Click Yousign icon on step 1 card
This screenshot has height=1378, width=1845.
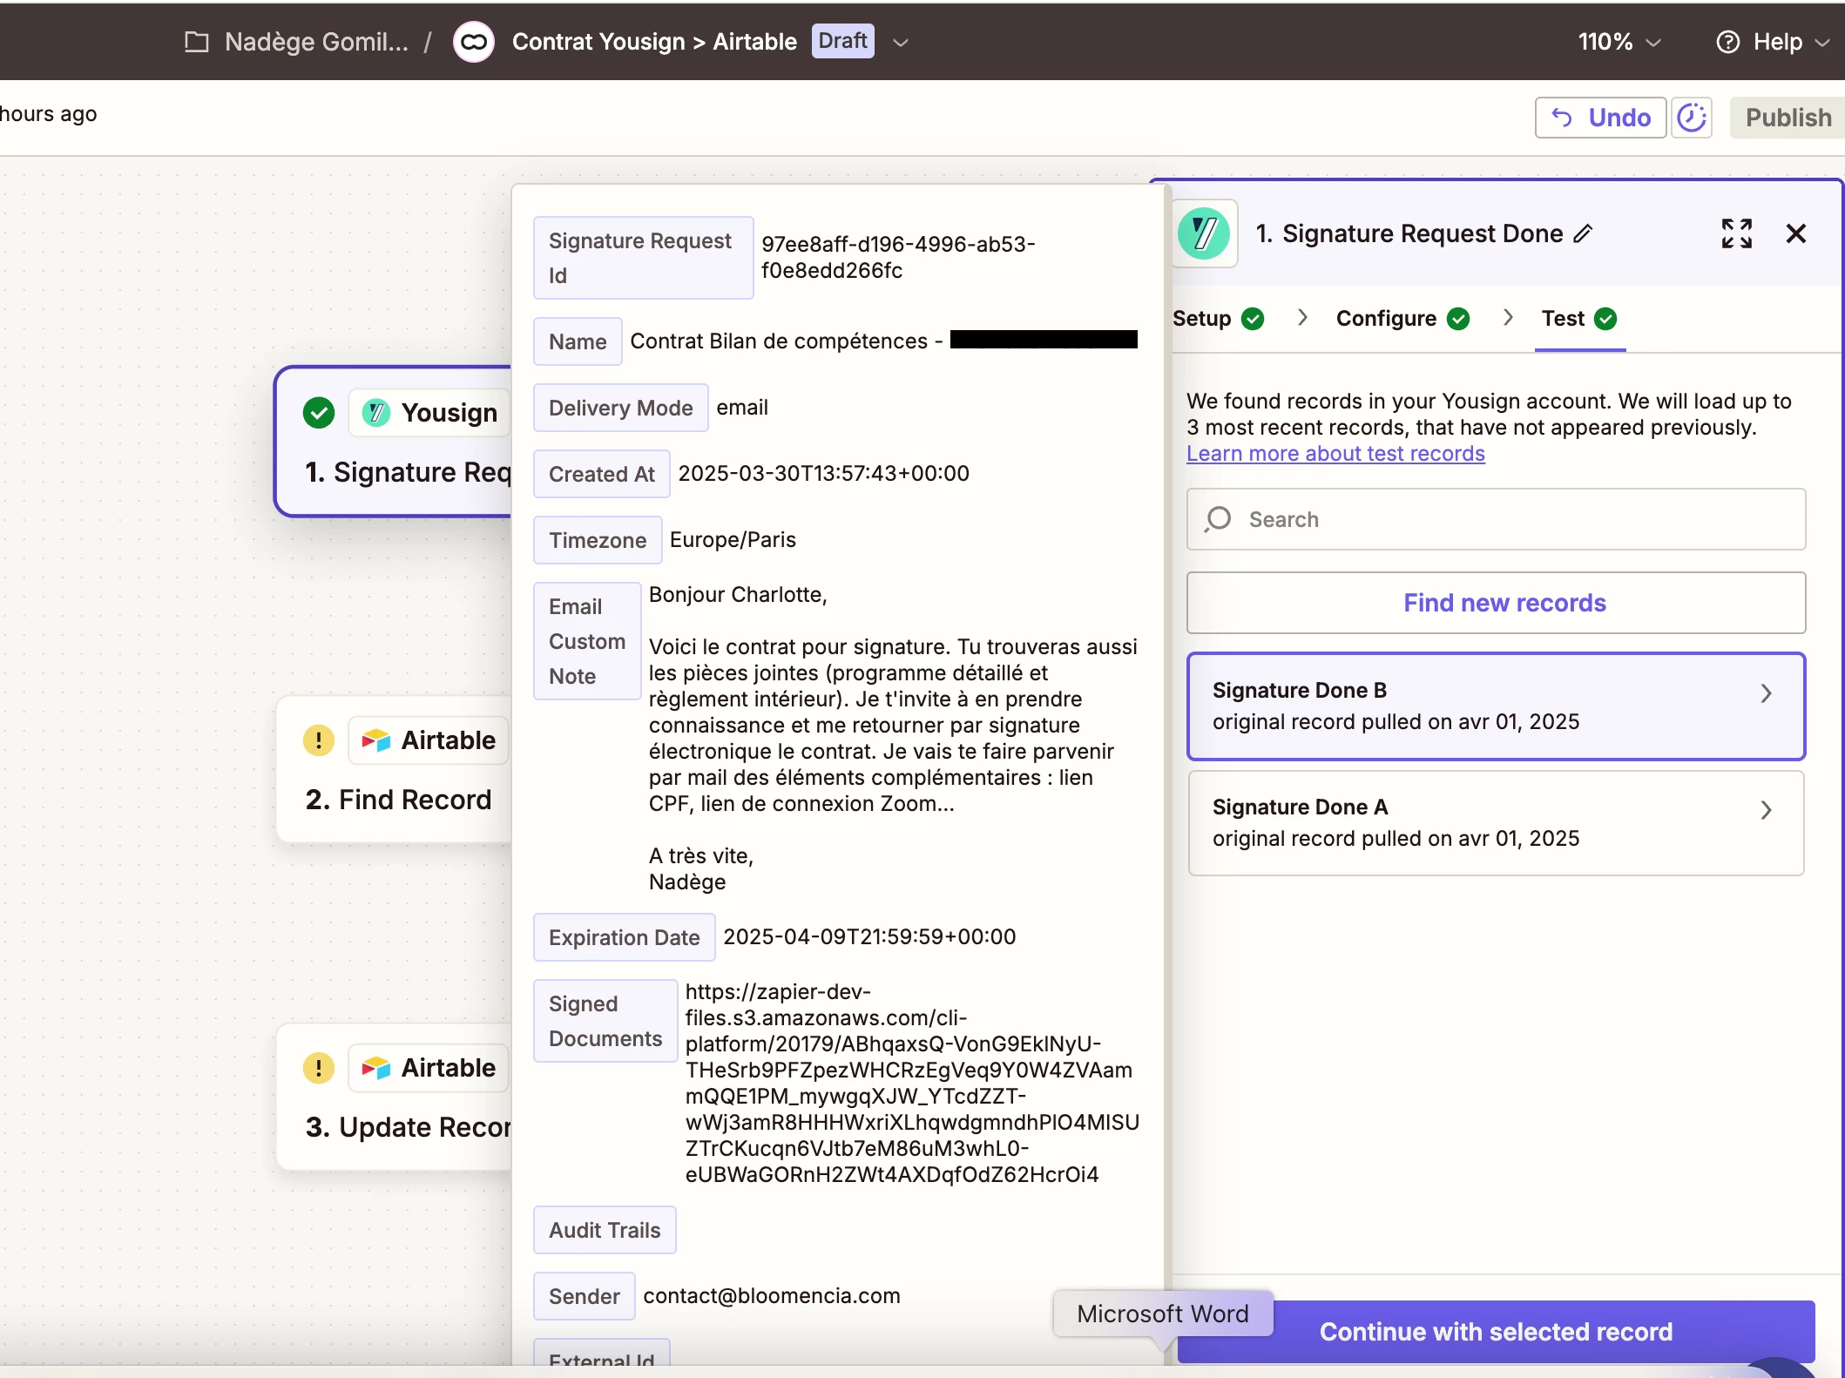(x=376, y=413)
